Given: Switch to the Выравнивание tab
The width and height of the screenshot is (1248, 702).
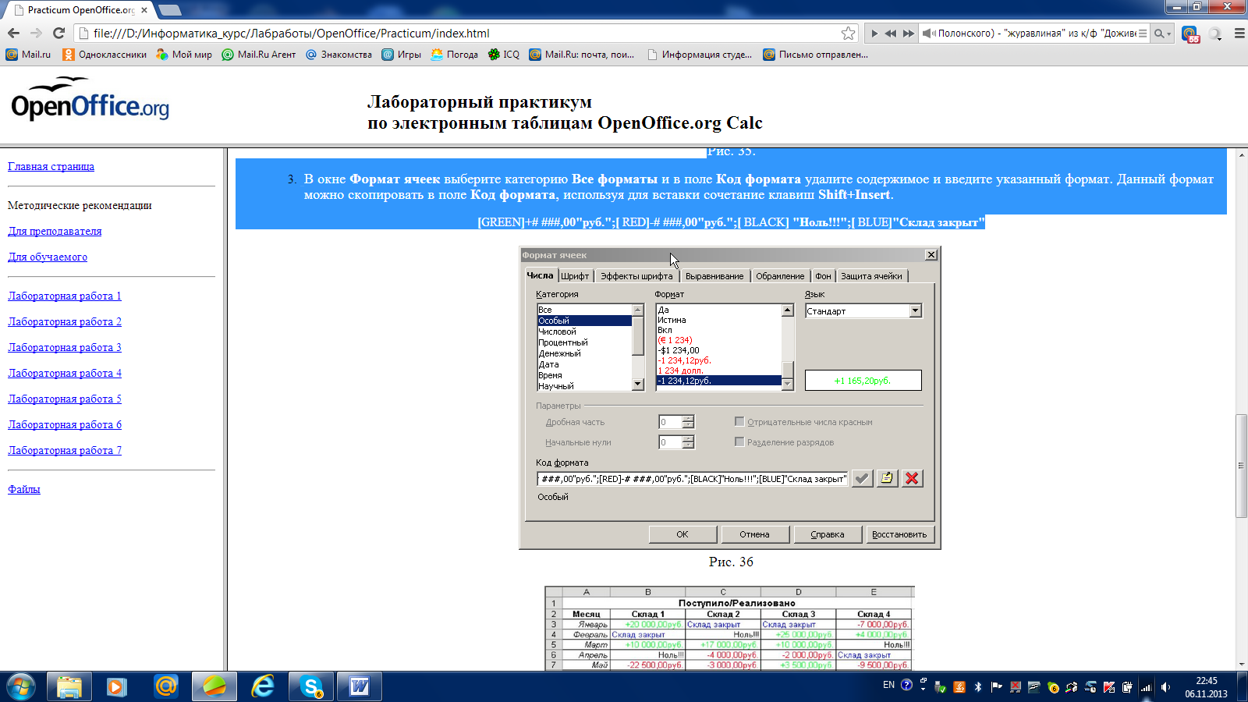Looking at the screenshot, I should 714,276.
